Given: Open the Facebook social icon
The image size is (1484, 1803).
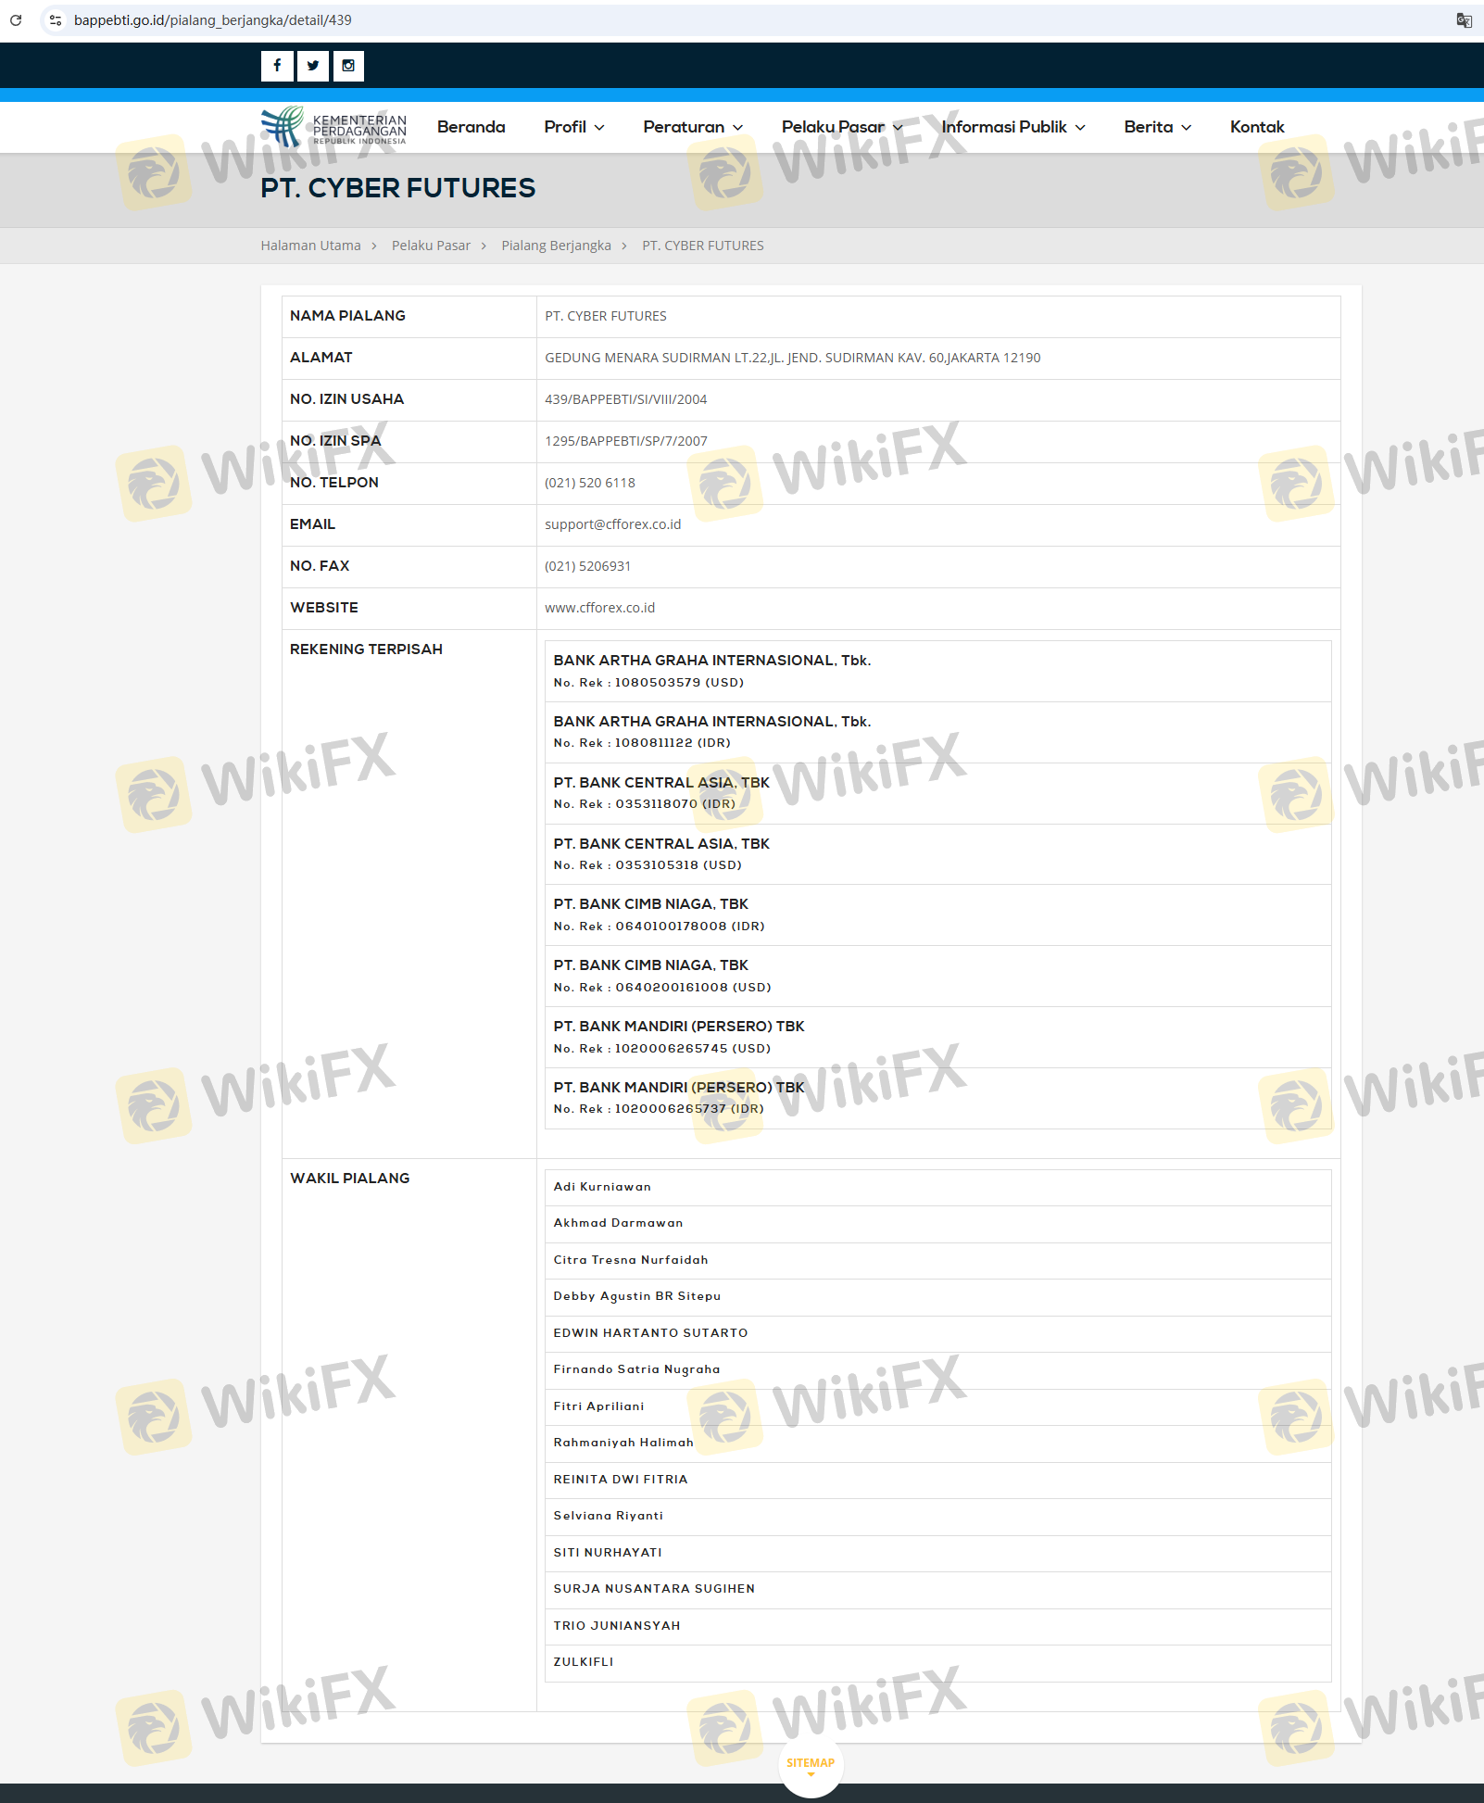Looking at the screenshot, I should click(277, 66).
